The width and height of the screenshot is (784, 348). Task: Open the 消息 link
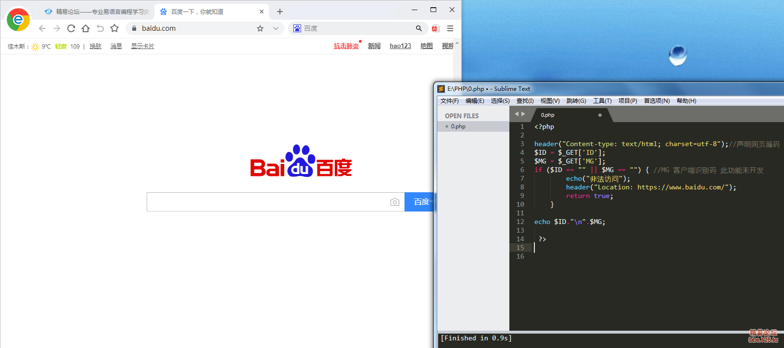pyautogui.click(x=116, y=46)
